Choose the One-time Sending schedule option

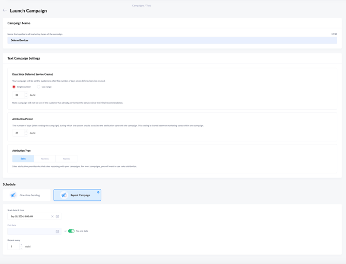tap(26, 195)
